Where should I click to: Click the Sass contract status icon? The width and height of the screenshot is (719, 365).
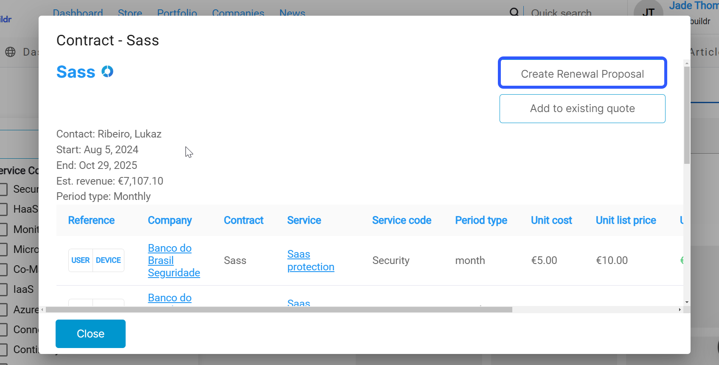tap(107, 71)
